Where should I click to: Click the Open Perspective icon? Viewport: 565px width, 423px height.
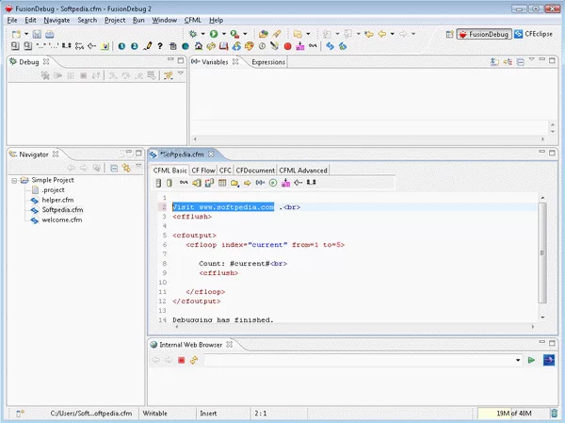(449, 34)
